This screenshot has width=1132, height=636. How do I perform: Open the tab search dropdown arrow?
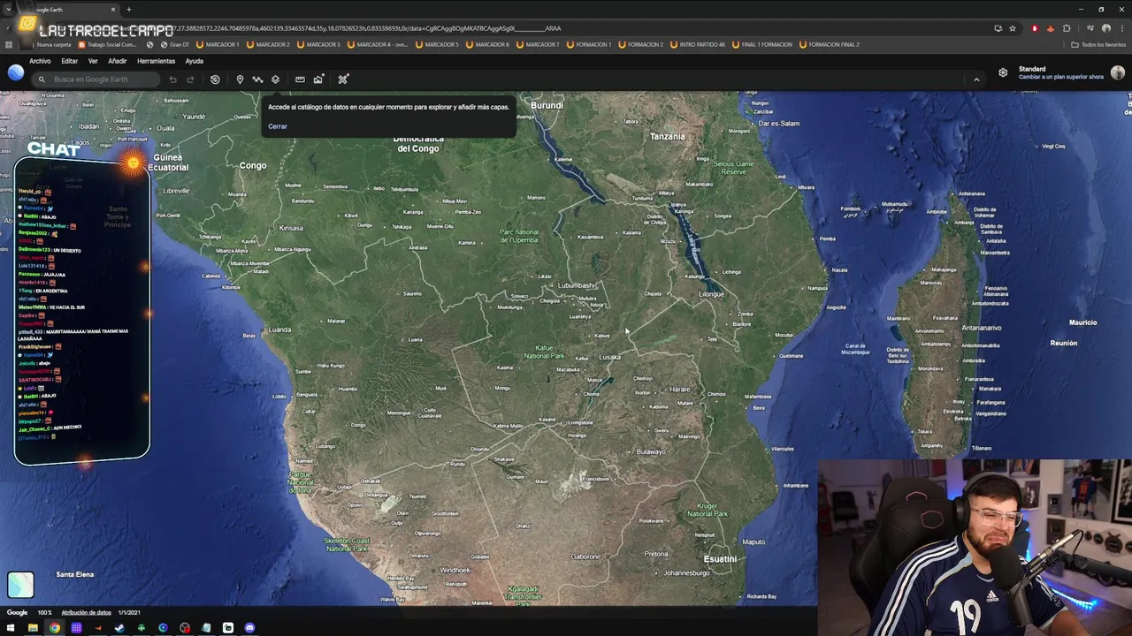tap(10, 10)
